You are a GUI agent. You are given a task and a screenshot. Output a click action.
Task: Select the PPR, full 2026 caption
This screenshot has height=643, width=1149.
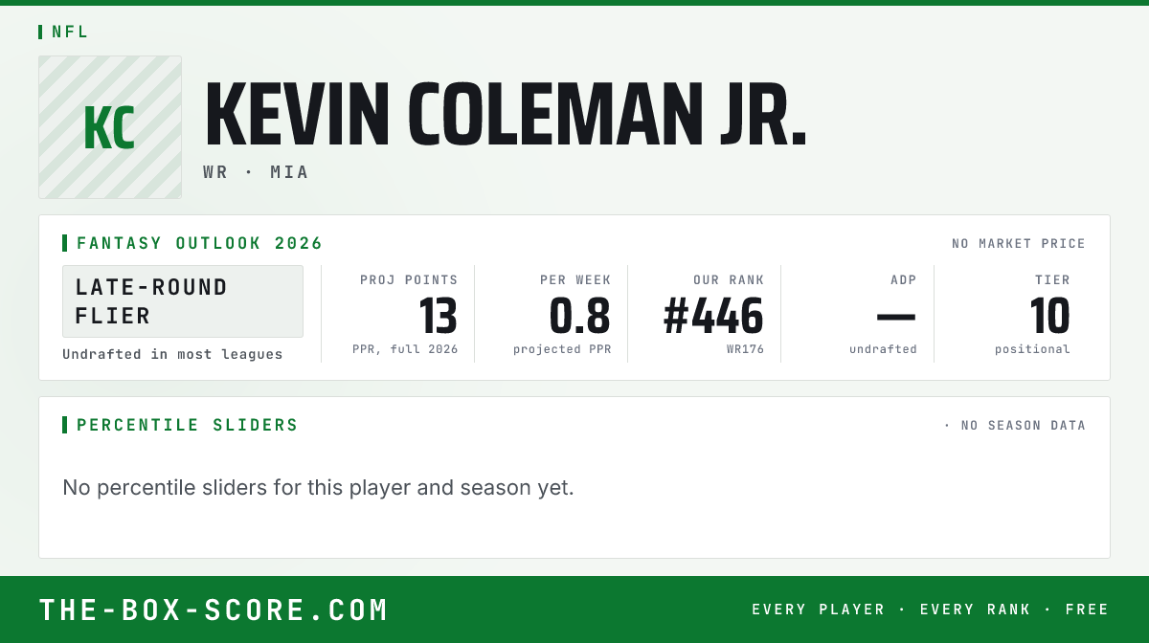click(x=405, y=349)
